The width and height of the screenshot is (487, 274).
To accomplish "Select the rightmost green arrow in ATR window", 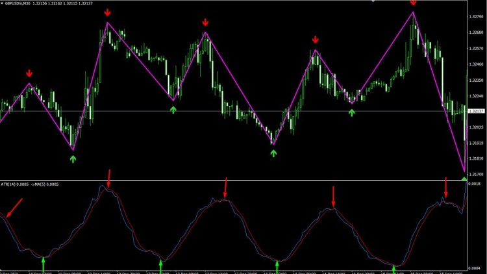I will 393,269.
